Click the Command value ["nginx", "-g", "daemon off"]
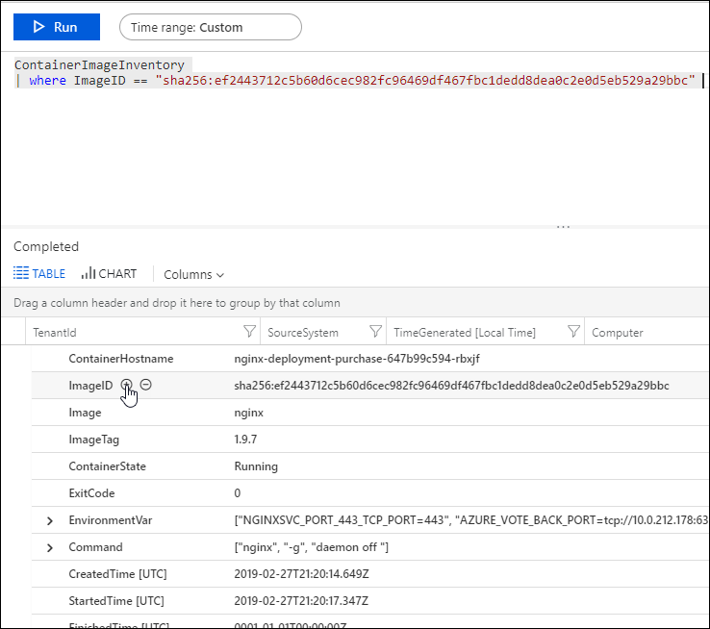 pos(311,547)
